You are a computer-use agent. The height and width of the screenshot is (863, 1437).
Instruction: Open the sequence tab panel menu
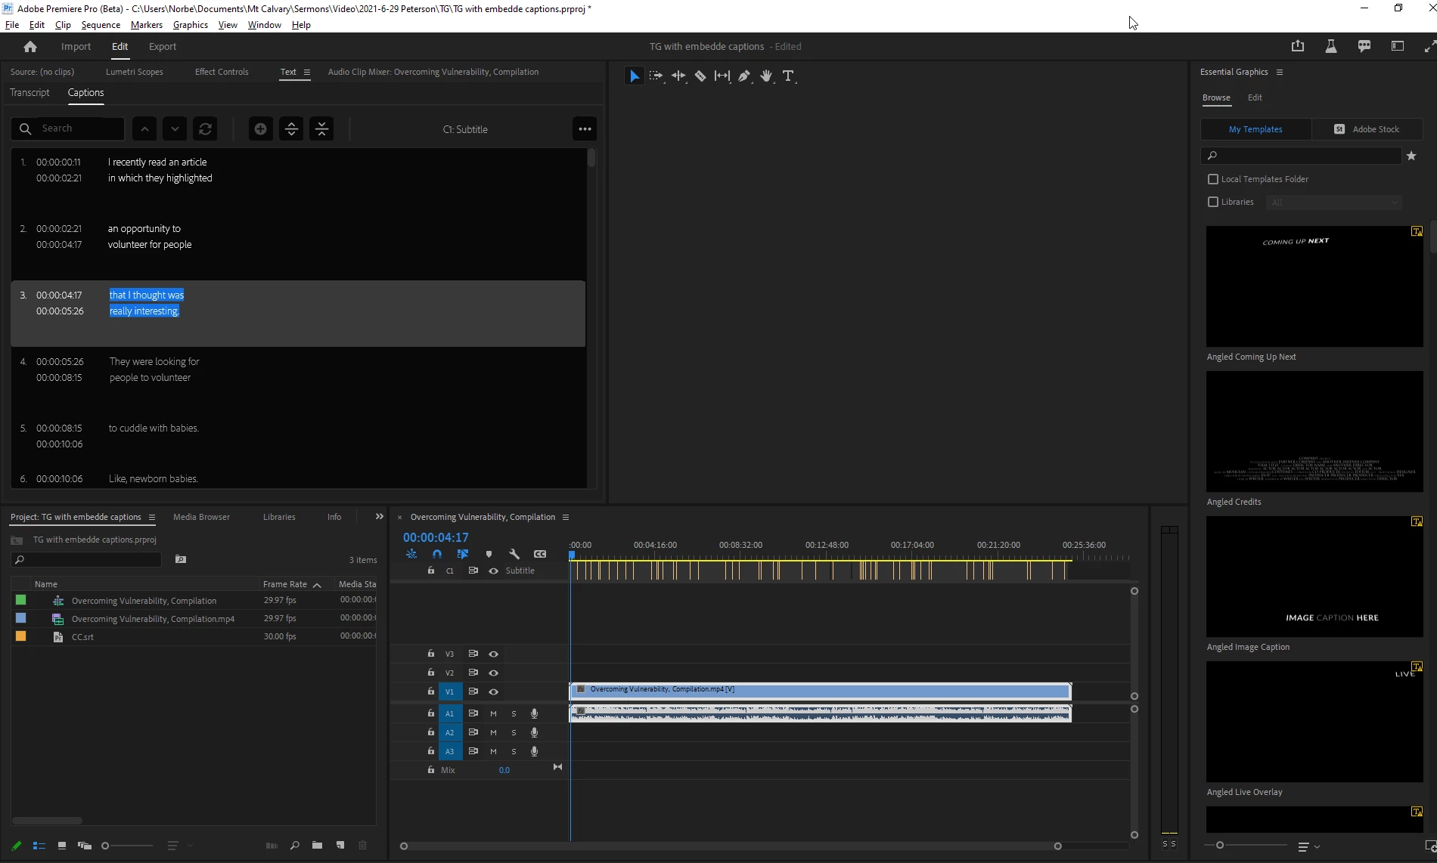565,518
